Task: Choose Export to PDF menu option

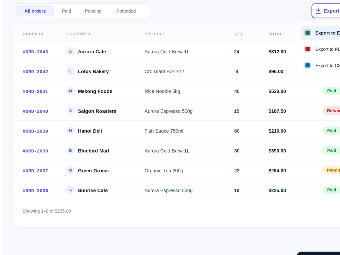Action: point(320,49)
